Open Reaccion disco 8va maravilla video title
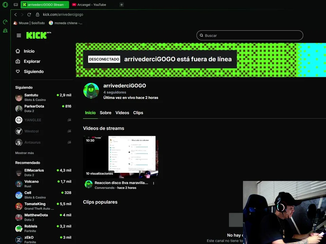This screenshot has height=244, width=326. coord(121,183)
